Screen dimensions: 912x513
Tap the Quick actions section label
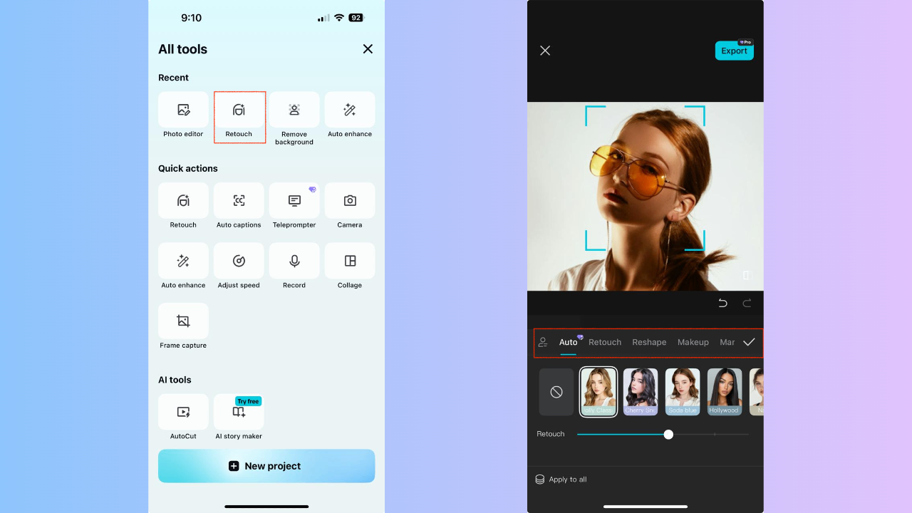pos(188,168)
